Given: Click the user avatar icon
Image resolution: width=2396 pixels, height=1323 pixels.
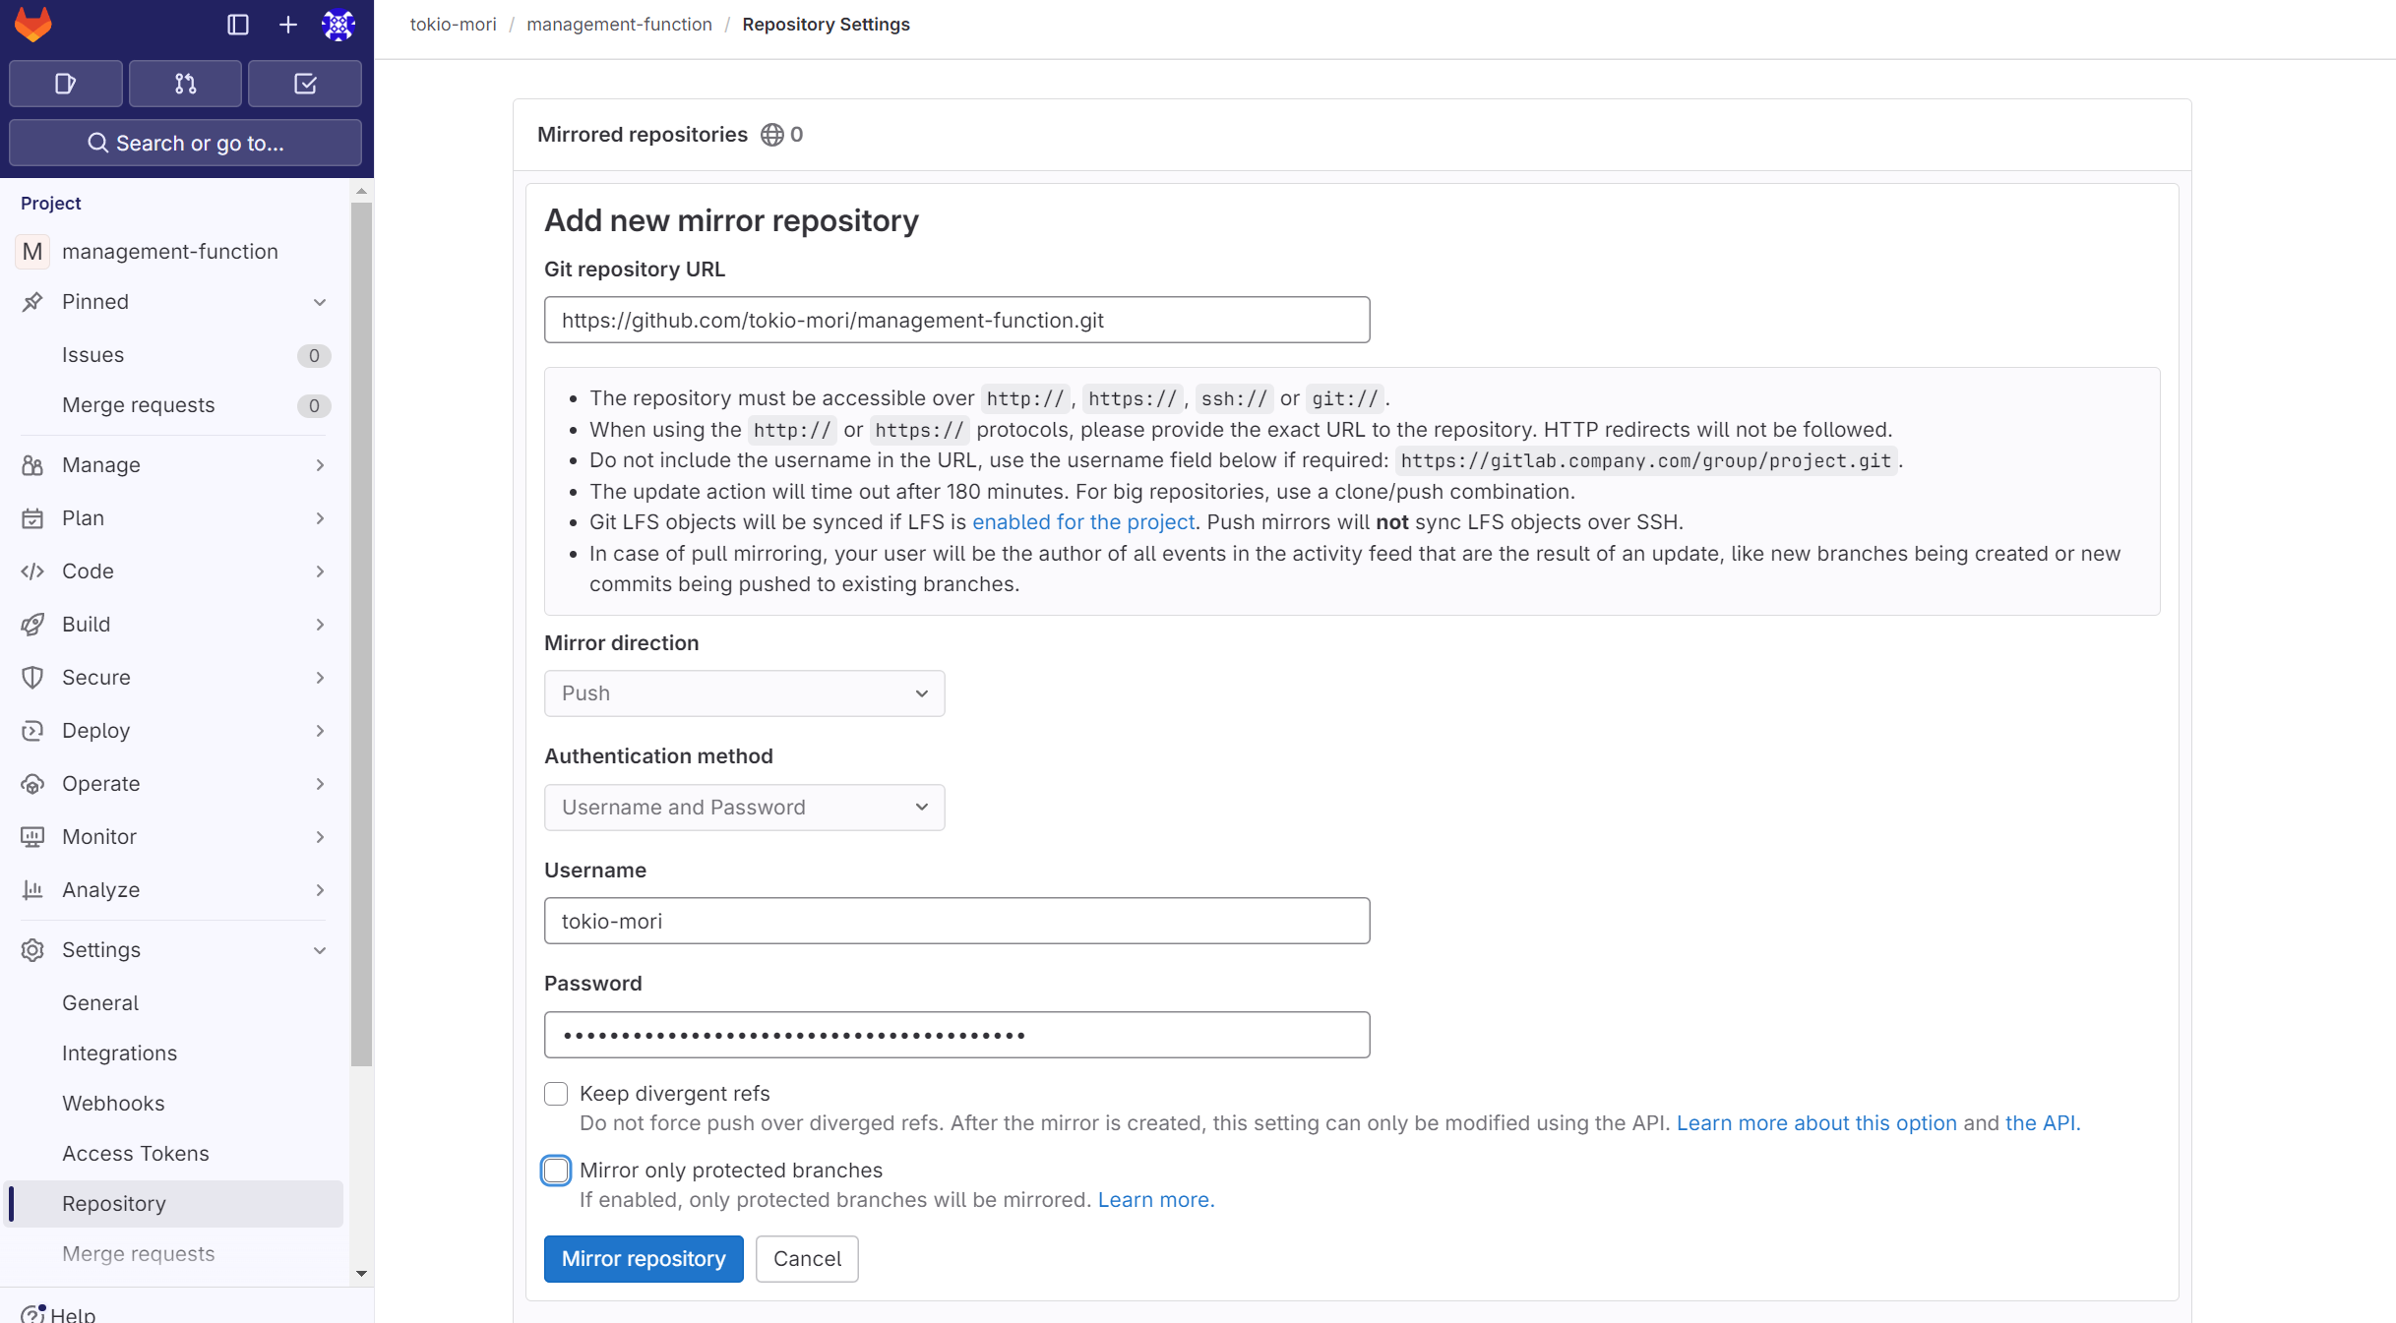Looking at the screenshot, I should click(338, 25).
